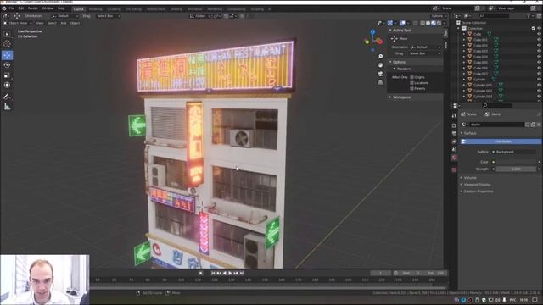The width and height of the screenshot is (543, 305).
Task: Select the Transform tool in left toolbar
Action: coord(7,85)
